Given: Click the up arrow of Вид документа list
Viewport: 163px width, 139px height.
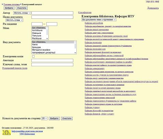Looking at the screenshot, I should [x=75, y=42].
